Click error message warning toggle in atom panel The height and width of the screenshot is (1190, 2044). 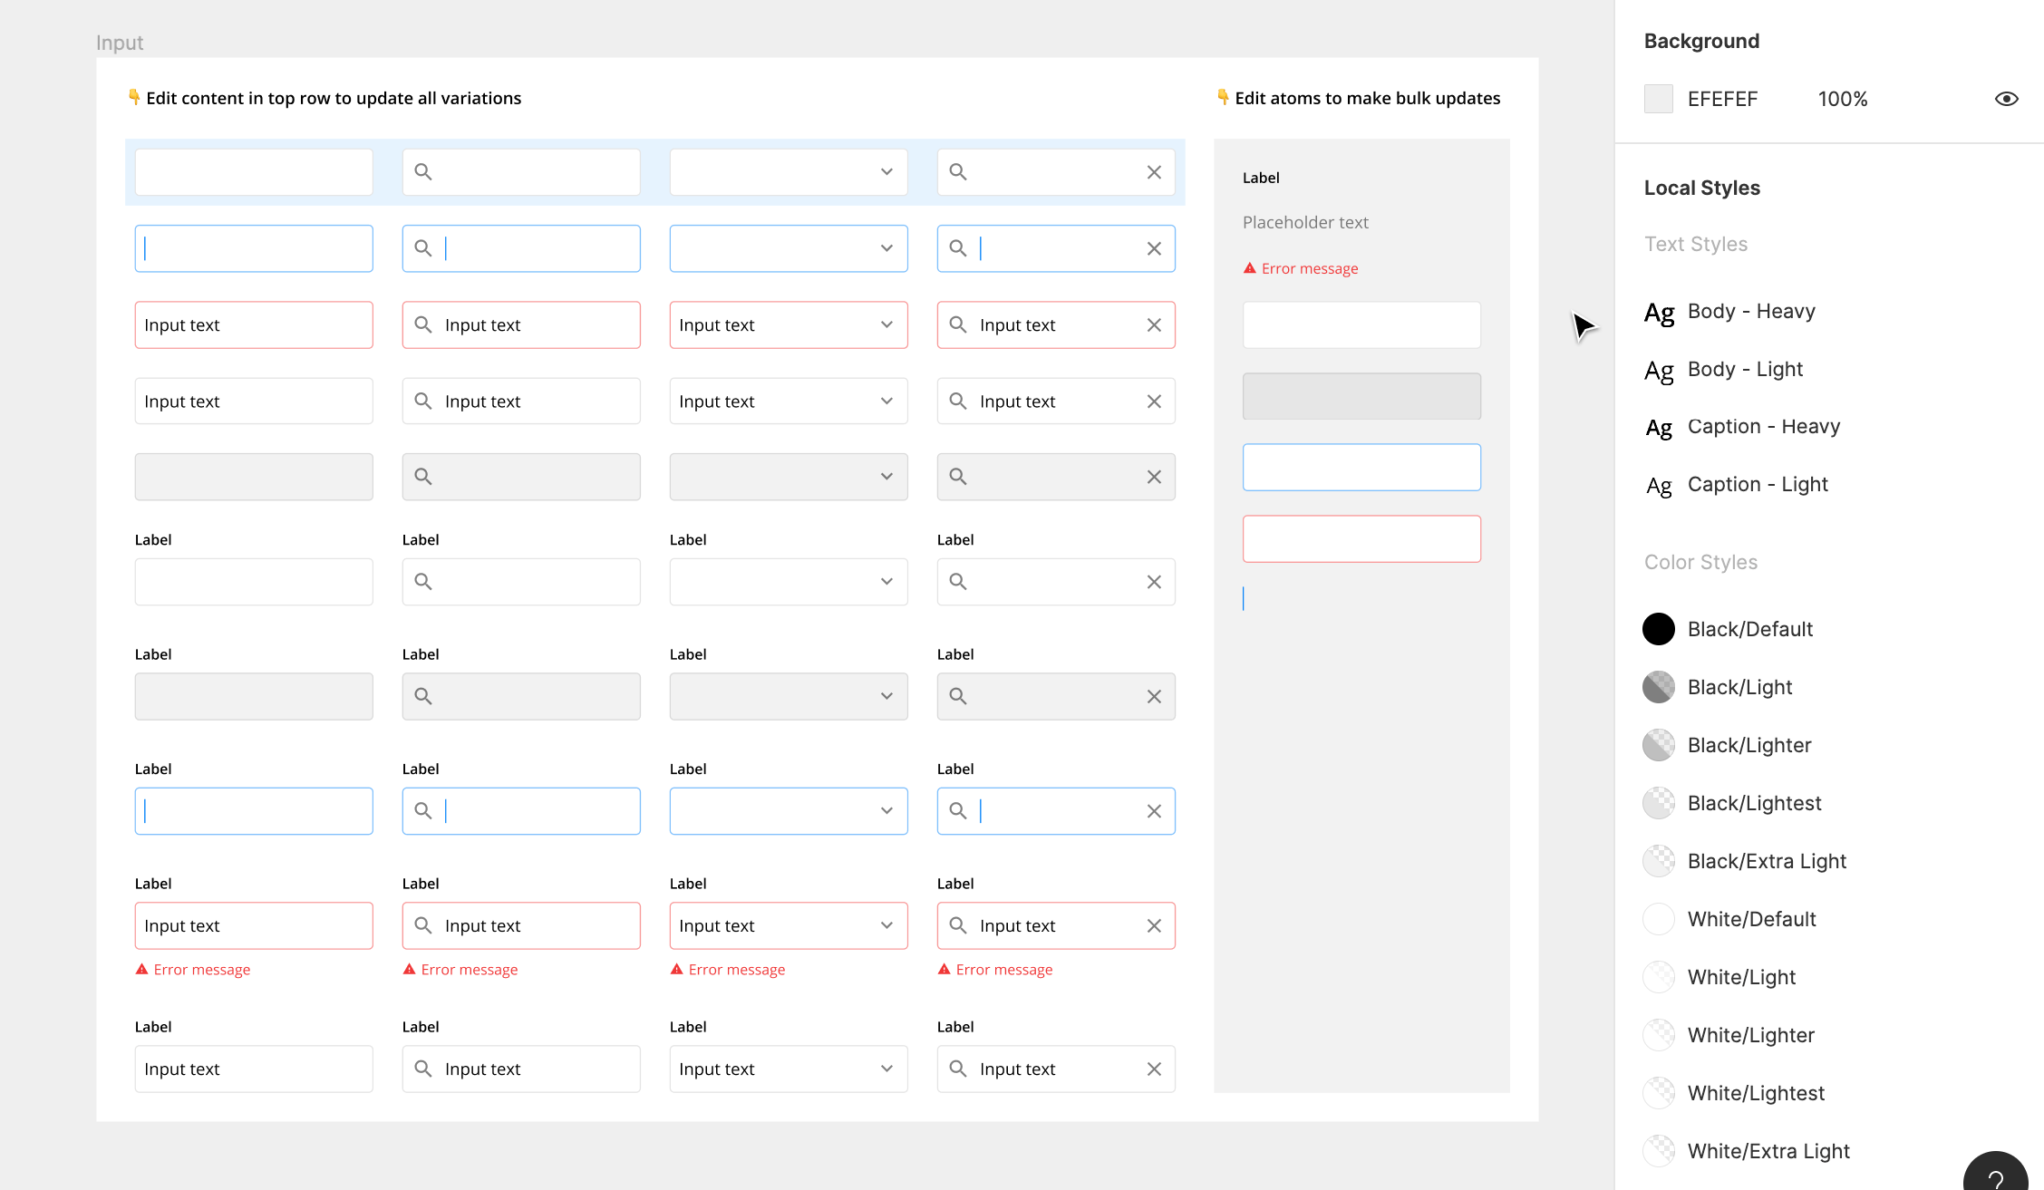[1299, 267]
